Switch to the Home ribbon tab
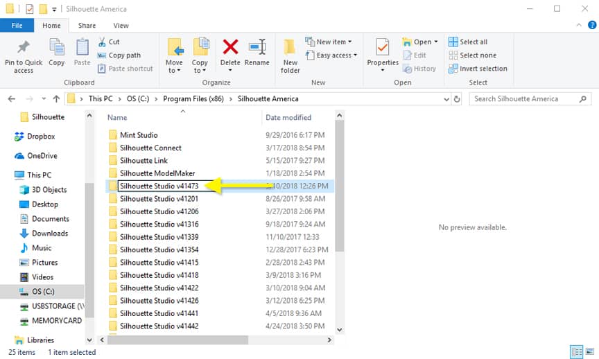Viewport: 599px width, 359px height. point(51,26)
